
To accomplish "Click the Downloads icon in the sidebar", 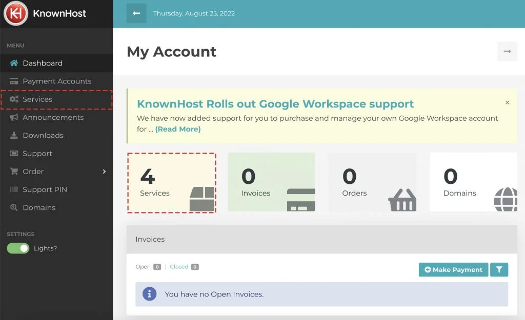I will (x=14, y=135).
